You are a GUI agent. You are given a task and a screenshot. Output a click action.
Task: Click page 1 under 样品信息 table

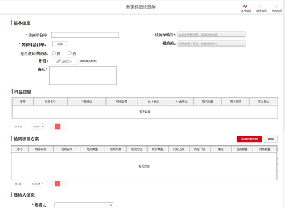tap(58, 126)
